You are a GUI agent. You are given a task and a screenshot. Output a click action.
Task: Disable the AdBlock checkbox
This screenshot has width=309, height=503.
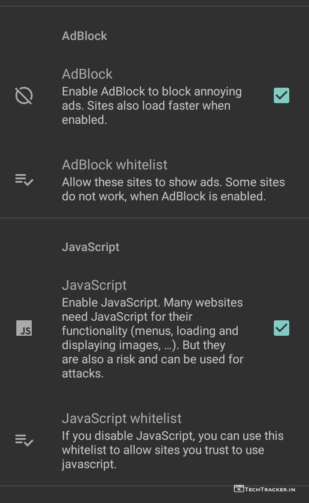(x=282, y=95)
